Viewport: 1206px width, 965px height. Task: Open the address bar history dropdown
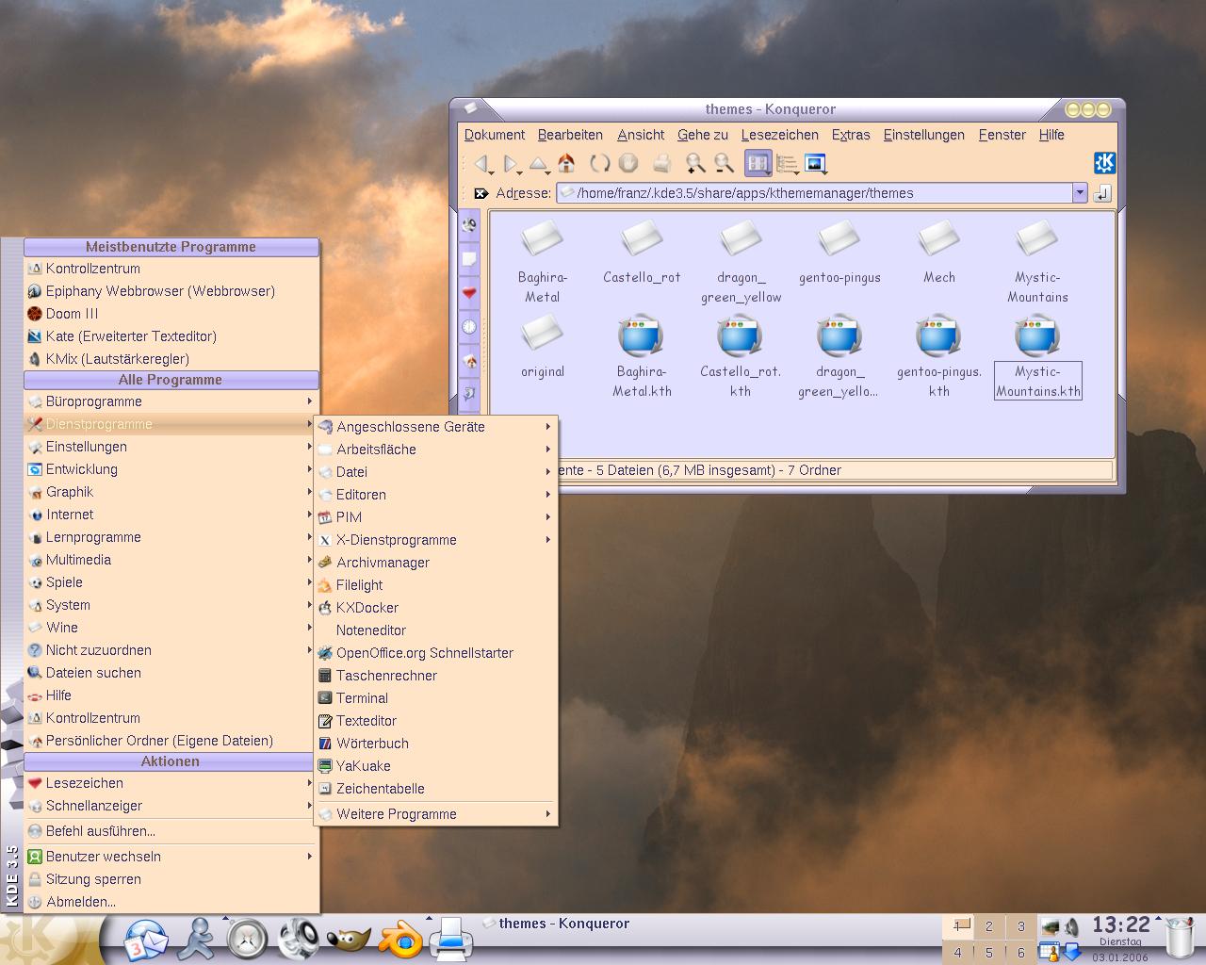[x=1080, y=193]
